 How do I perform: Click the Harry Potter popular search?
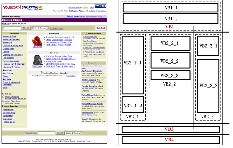[8, 110]
